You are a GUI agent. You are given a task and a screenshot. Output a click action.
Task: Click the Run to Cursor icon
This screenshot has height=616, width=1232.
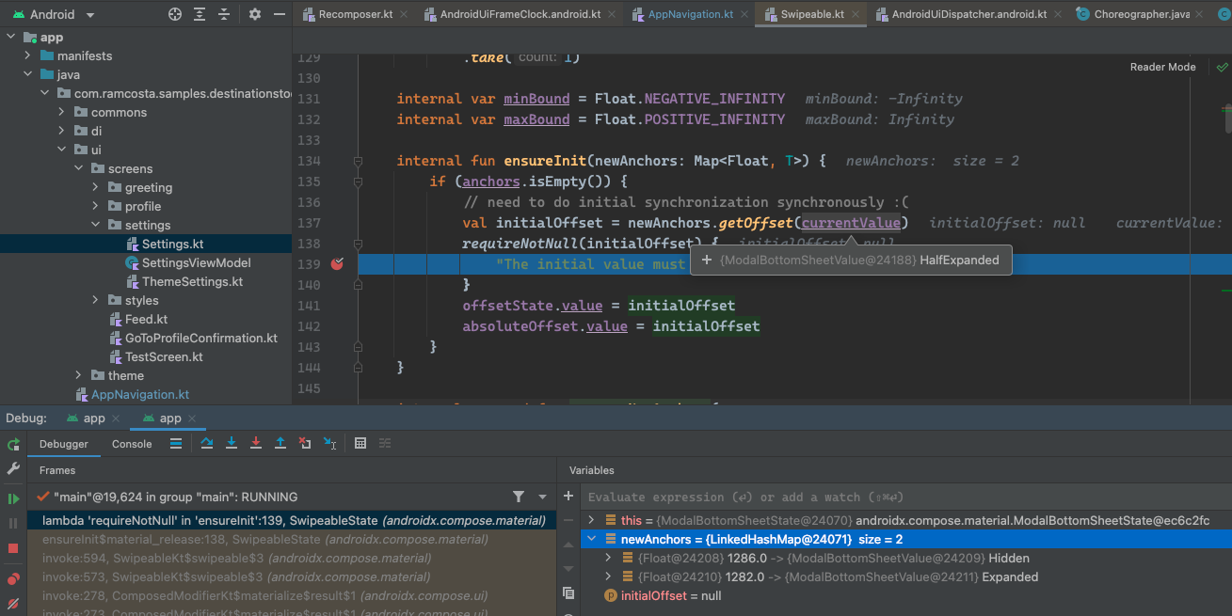pyautogui.click(x=329, y=444)
